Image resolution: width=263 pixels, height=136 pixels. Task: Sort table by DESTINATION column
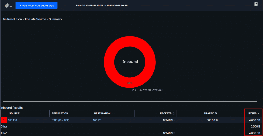pos(102,113)
